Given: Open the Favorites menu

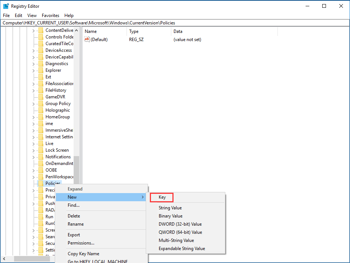Looking at the screenshot, I should [50, 16].
